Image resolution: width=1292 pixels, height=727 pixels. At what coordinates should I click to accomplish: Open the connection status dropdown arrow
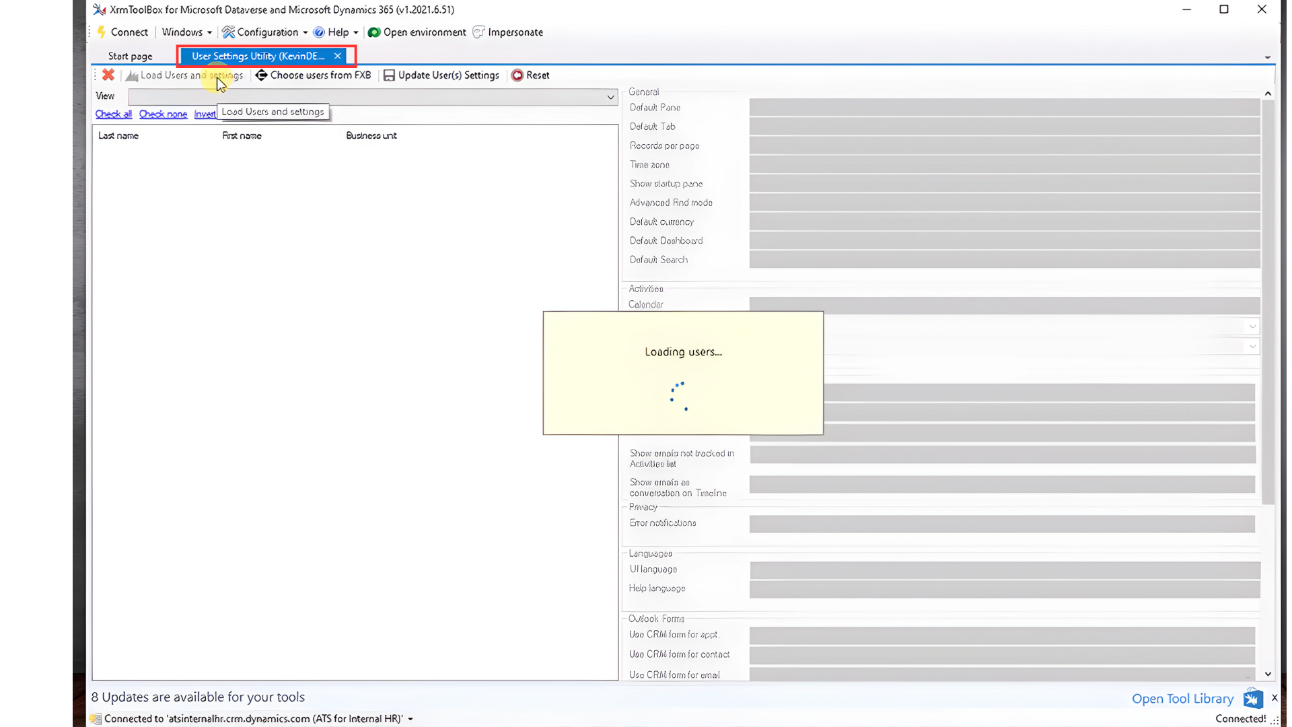pos(410,719)
